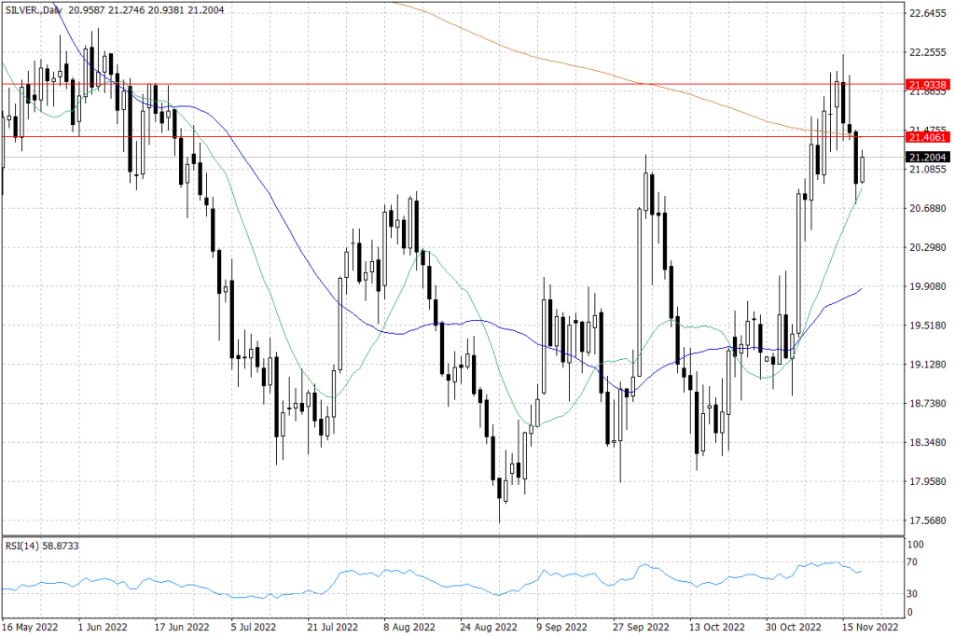955x637 pixels.
Task: Select the RSI 100 scale label
Action: (x=916, y=544)
